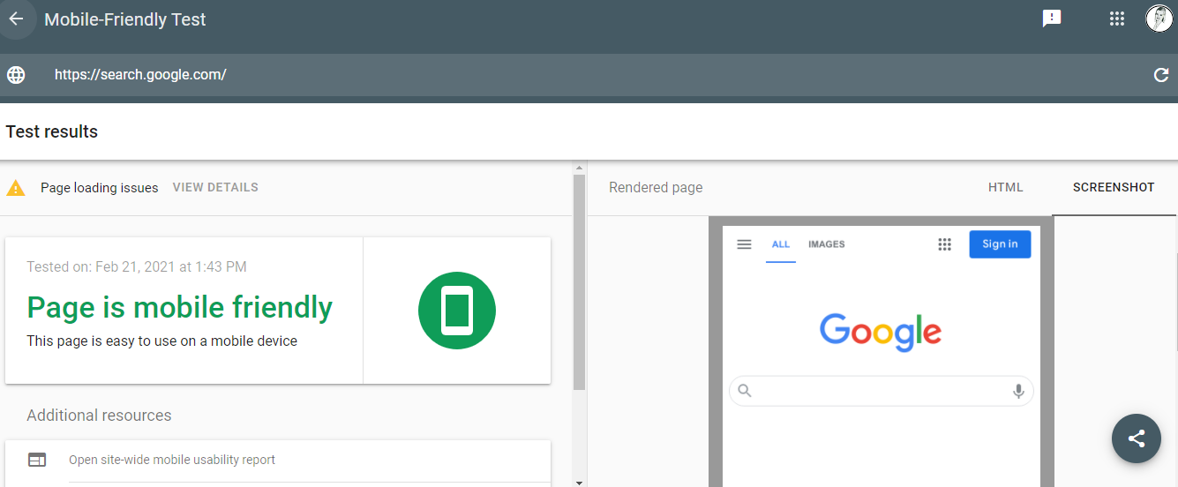Open the user account avatar
The height and width of the screenshot is (487, 1178).
tap(1159, 19)
